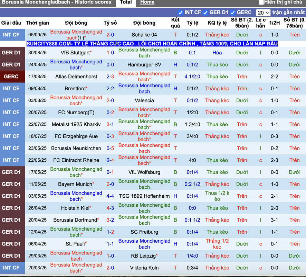
Task: Click VfL Wolfsburg team name
Action: point(144,172)
